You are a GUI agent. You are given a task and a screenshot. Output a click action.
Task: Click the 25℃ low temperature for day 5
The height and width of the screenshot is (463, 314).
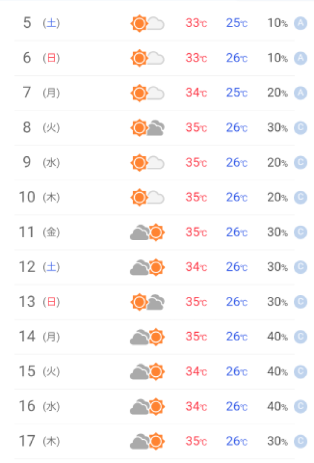(x=237, y=23)
